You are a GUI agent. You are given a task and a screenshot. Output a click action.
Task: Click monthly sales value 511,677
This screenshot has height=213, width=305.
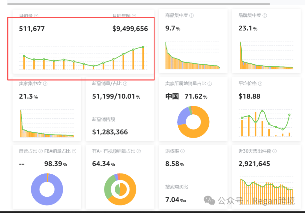tap(32, 29)
